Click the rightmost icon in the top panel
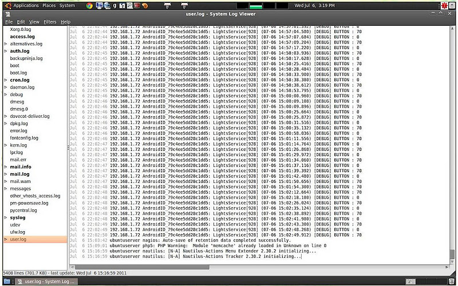The image size is (458, 286). pos(452,6)
